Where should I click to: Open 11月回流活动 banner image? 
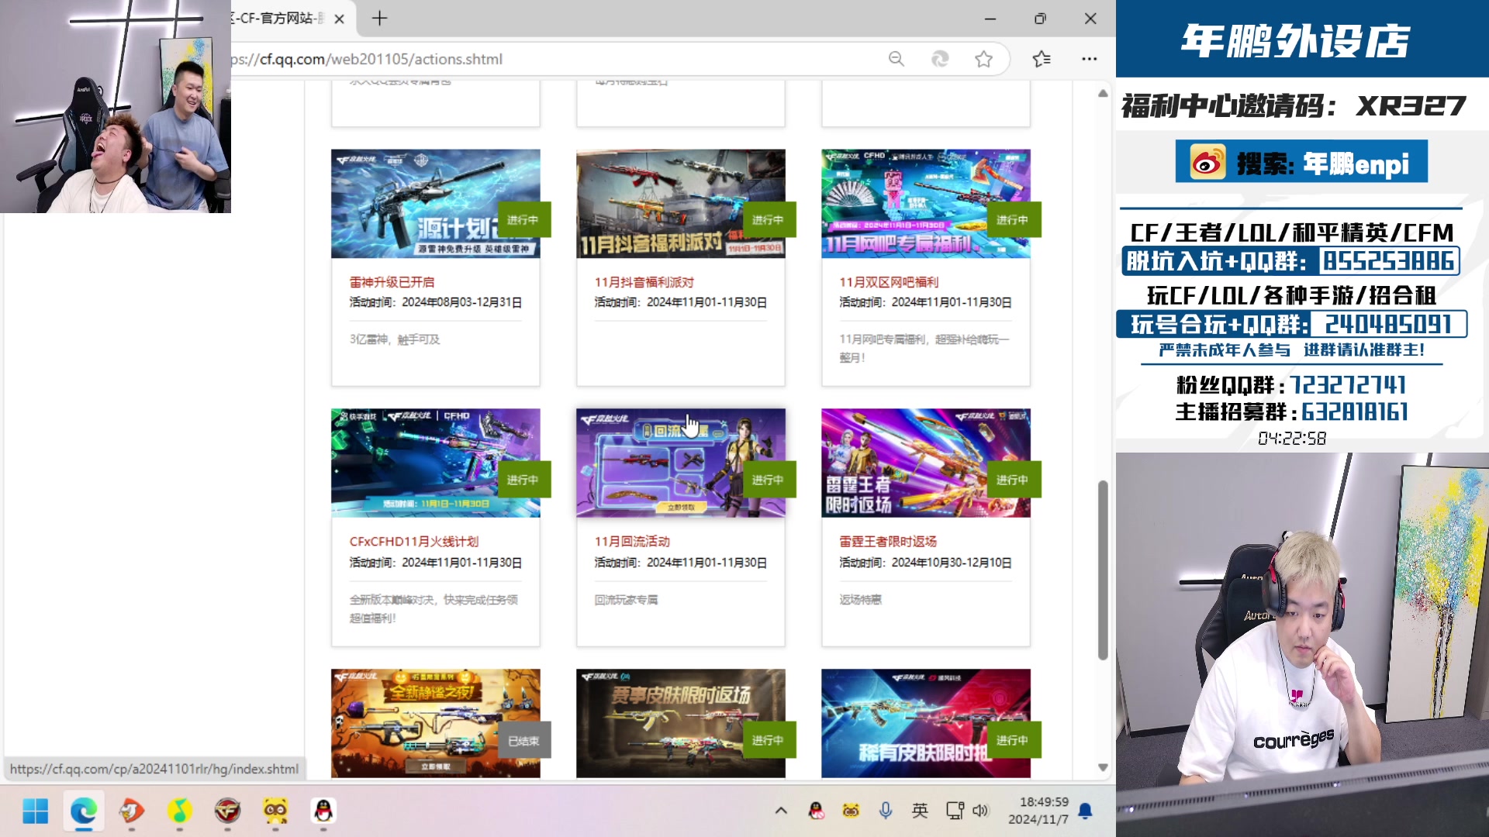tap(681, 463)
